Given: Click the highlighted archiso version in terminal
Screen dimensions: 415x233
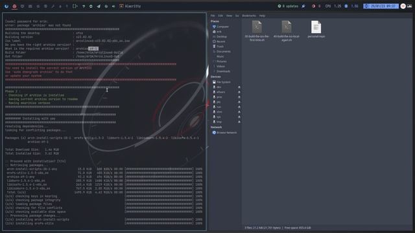Looking at the screenshot, I should [x=93, y=49].
